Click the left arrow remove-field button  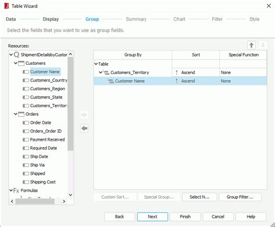(84, 128)
